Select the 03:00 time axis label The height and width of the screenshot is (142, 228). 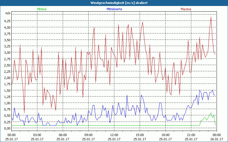click(37, 135)
